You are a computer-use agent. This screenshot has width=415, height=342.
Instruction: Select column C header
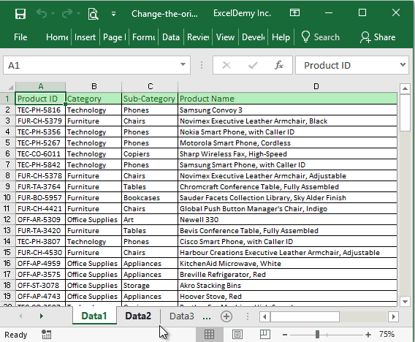coord(150,86)
